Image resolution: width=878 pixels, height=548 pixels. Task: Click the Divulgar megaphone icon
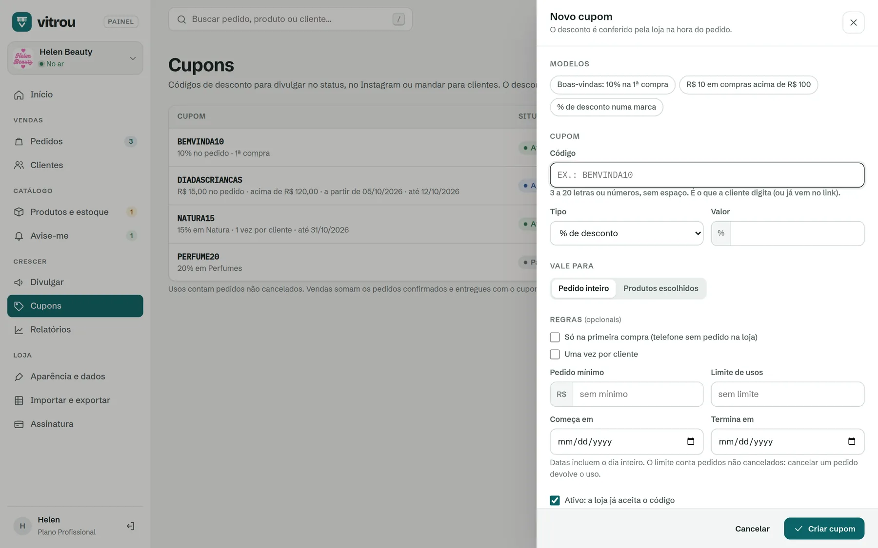[x=19, y=283]
